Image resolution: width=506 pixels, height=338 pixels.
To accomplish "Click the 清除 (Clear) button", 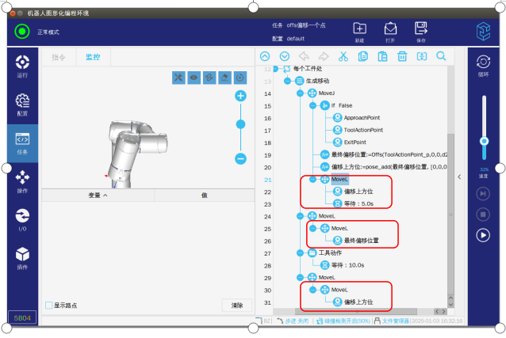I will point(236,305).
